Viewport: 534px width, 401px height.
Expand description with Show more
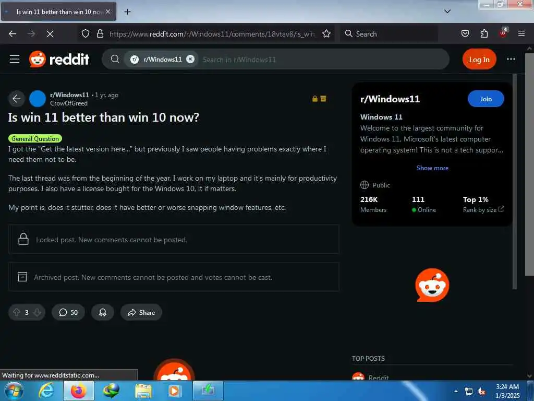pyautogui.click(x=432, y=168)
